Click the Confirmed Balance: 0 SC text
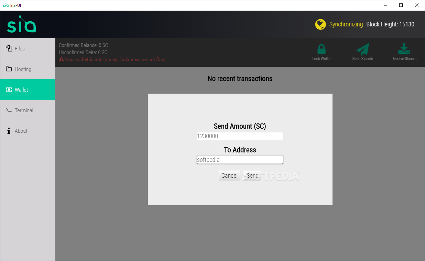This screenshot has height=261, width=425. pos(84,45)
